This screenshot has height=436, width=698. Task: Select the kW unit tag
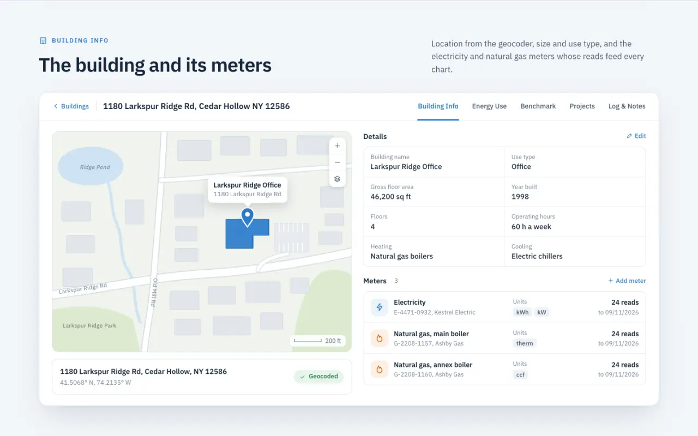pyautogui.click(x=541, y=312)
